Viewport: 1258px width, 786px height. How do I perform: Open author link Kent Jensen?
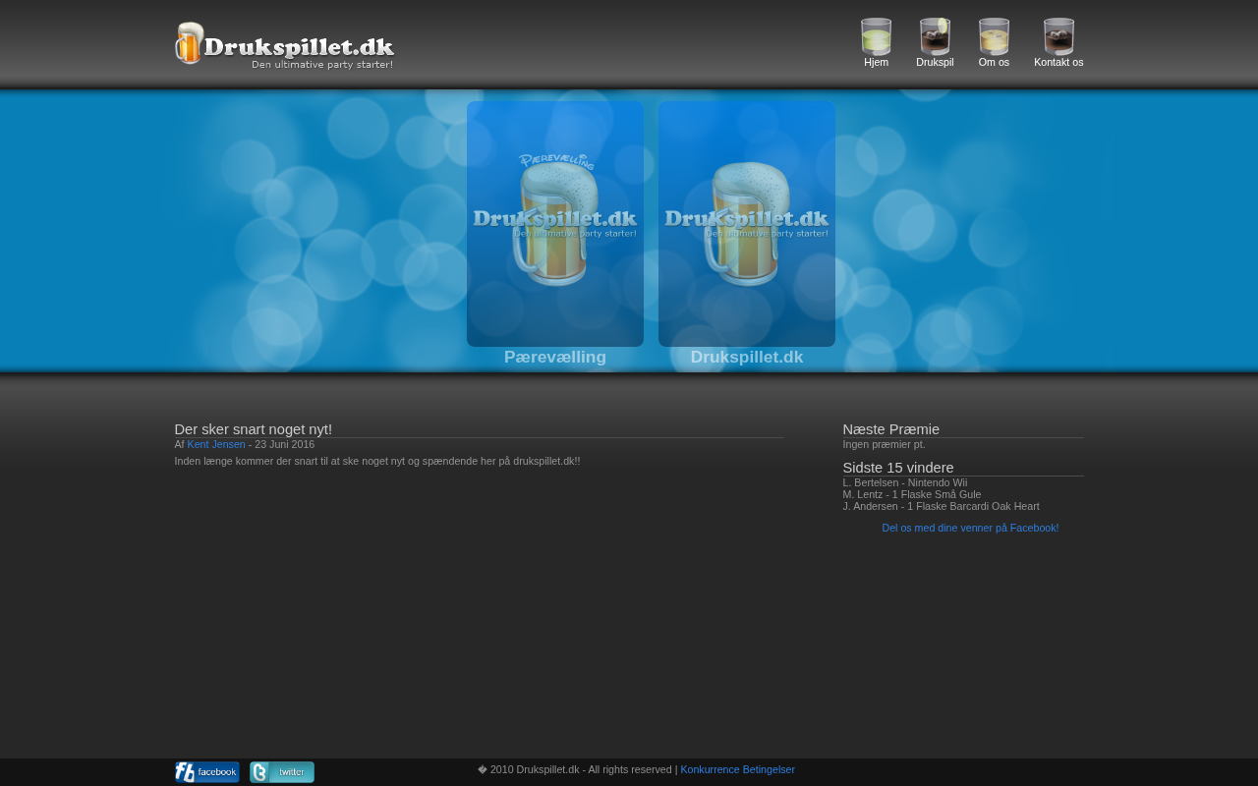point(216,444)
